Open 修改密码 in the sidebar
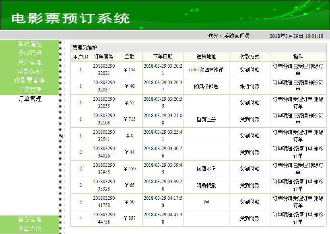This screenshot has width=330, height=234. [30, 53]
